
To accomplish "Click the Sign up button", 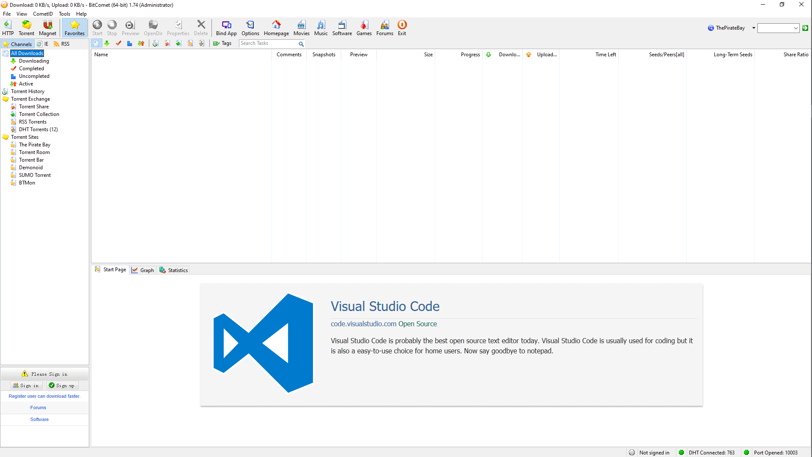I will 65,385.
